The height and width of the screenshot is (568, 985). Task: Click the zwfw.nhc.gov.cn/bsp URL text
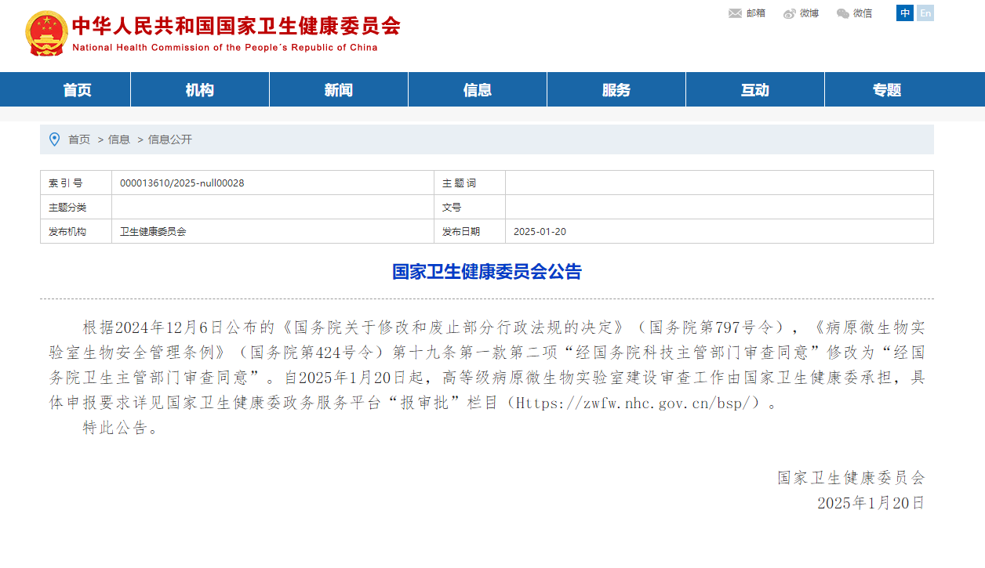pos(634,403)
